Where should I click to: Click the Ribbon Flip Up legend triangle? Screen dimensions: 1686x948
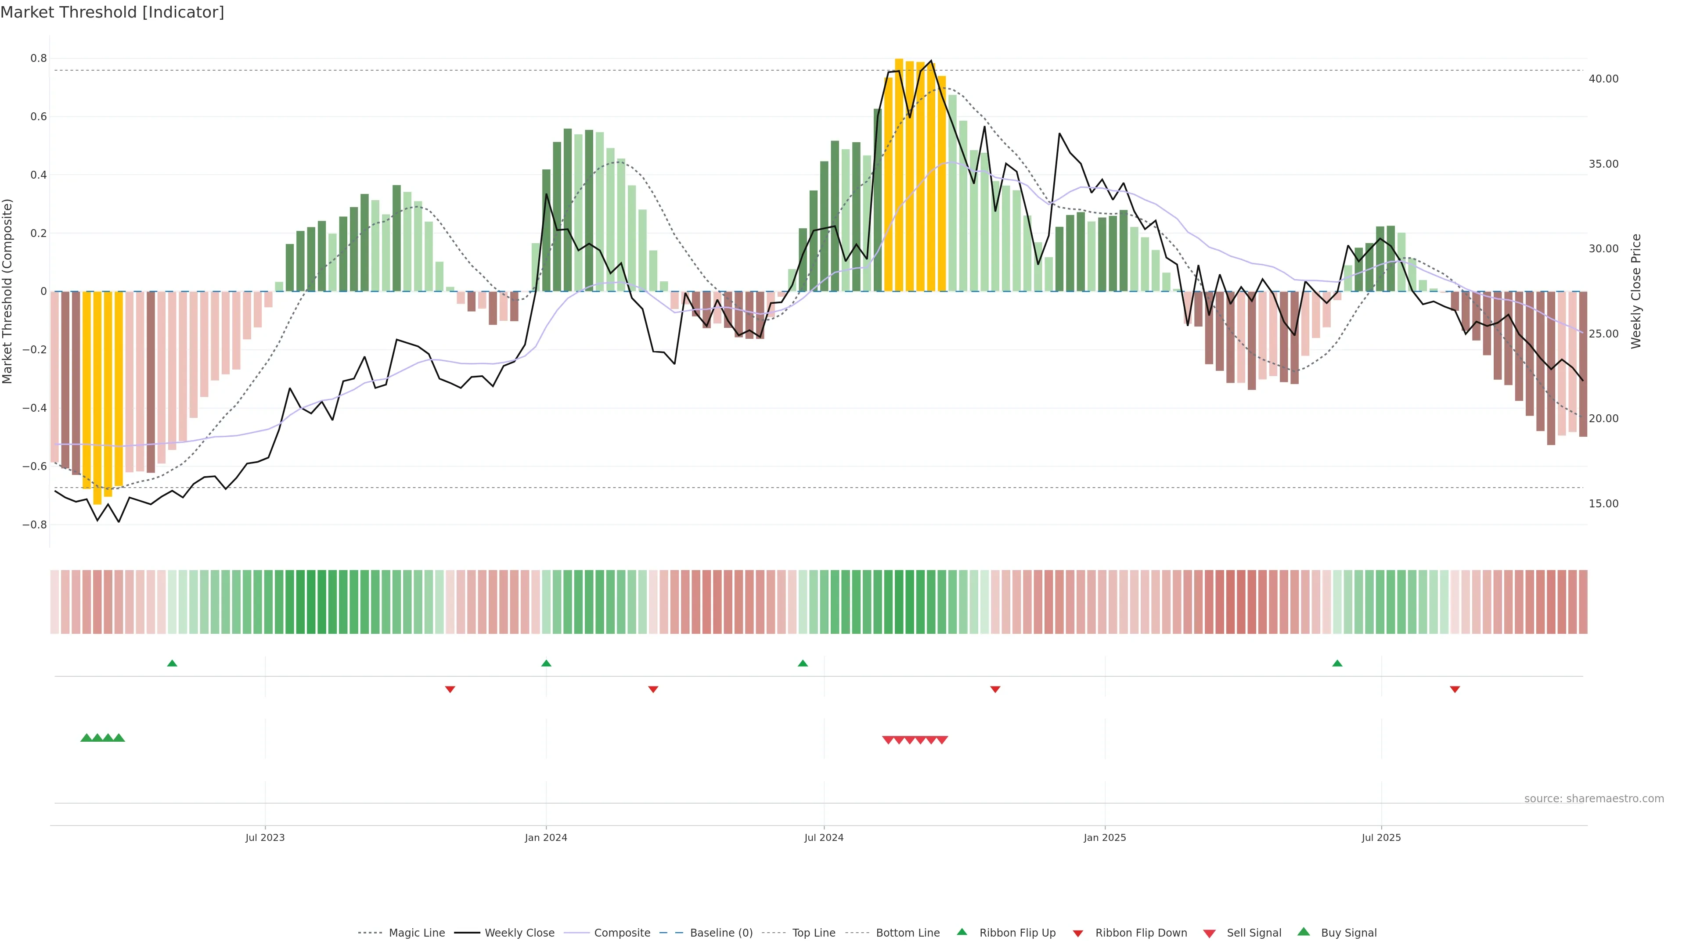coord(962,932)
